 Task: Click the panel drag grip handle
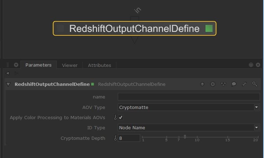[x=8, y=65]
